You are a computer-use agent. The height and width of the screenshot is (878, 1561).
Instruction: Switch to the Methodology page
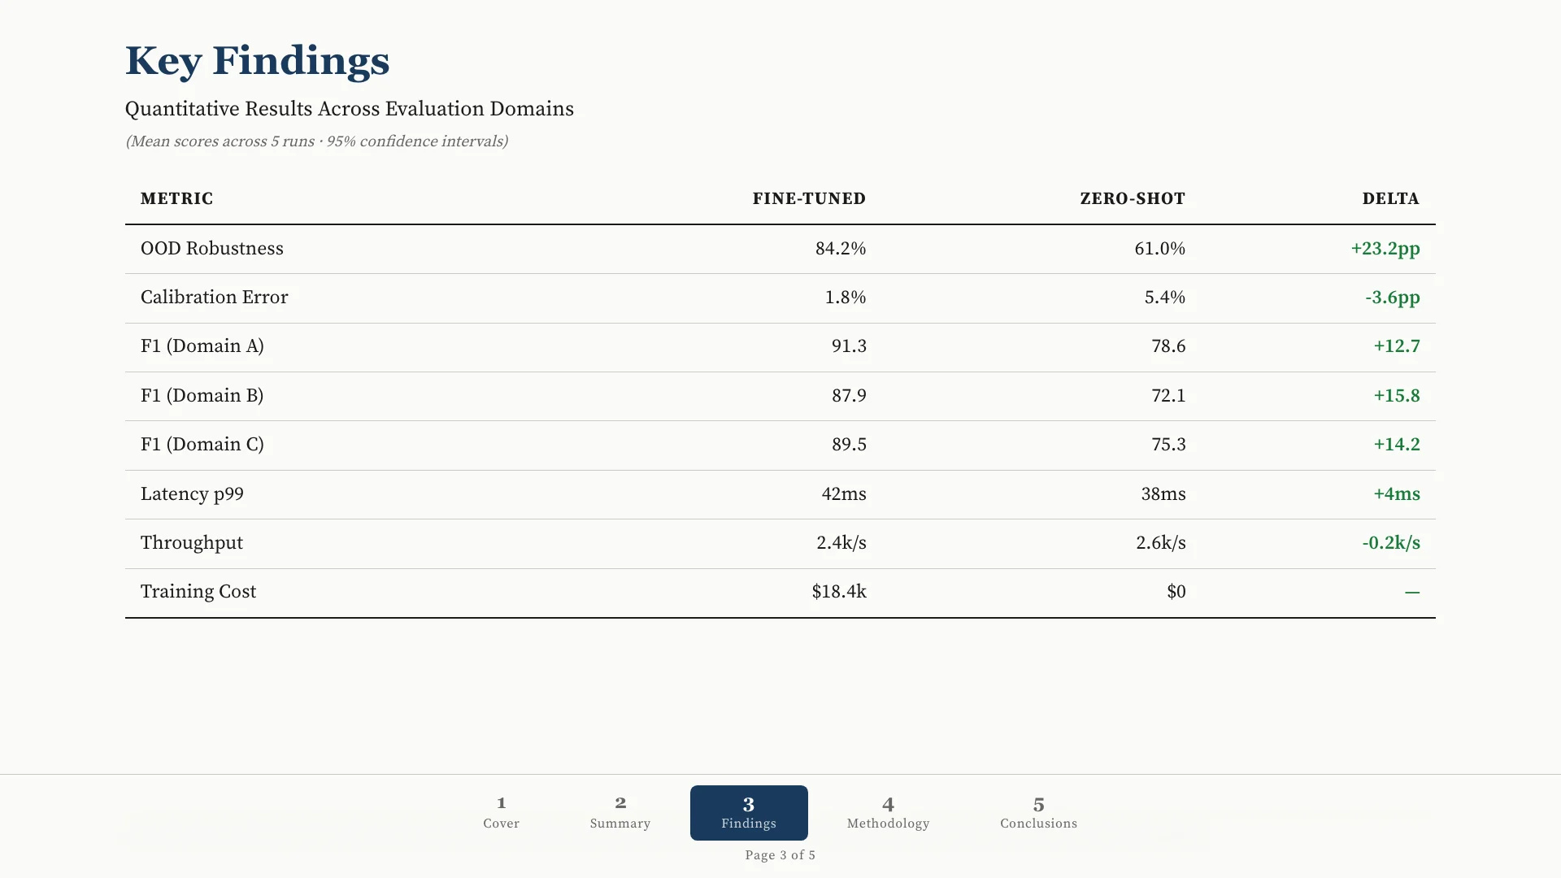click(888, 812)
